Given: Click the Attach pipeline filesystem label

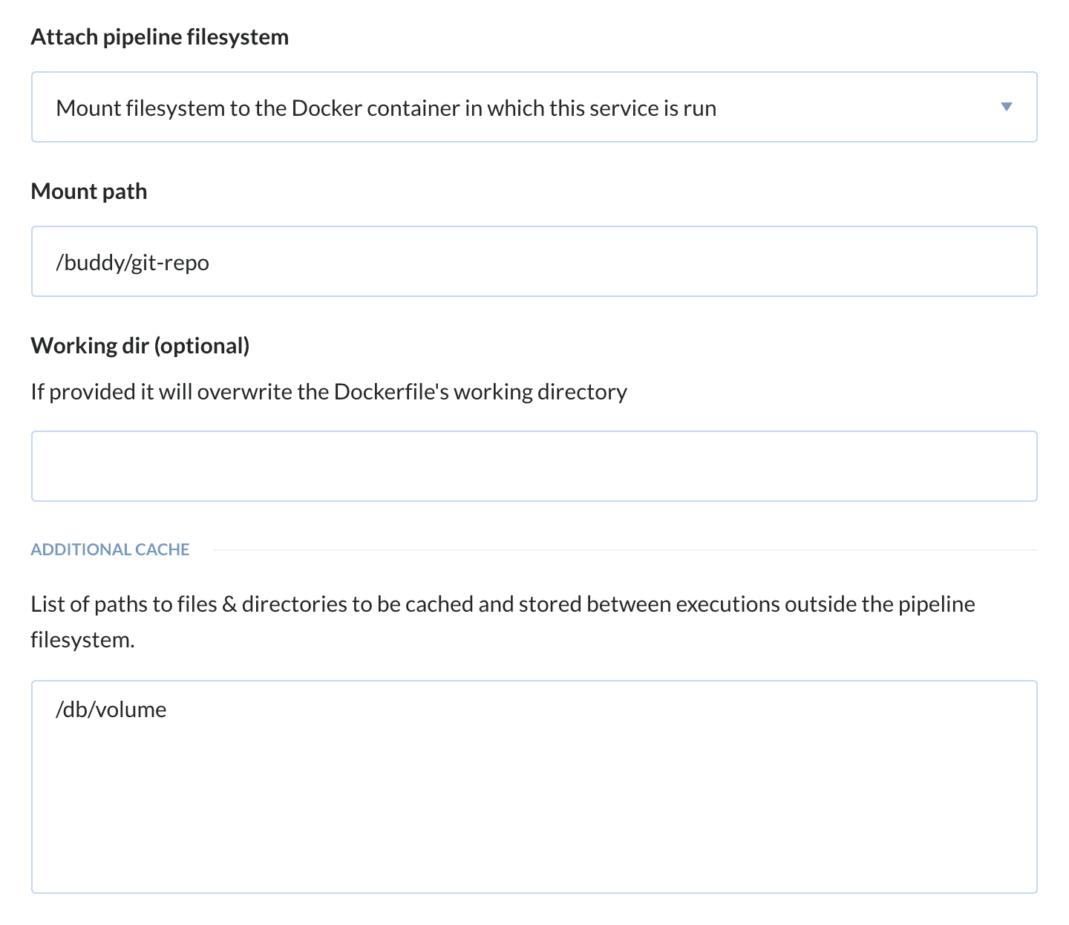Looking at the screenshot, I should (x=160, y=37).
